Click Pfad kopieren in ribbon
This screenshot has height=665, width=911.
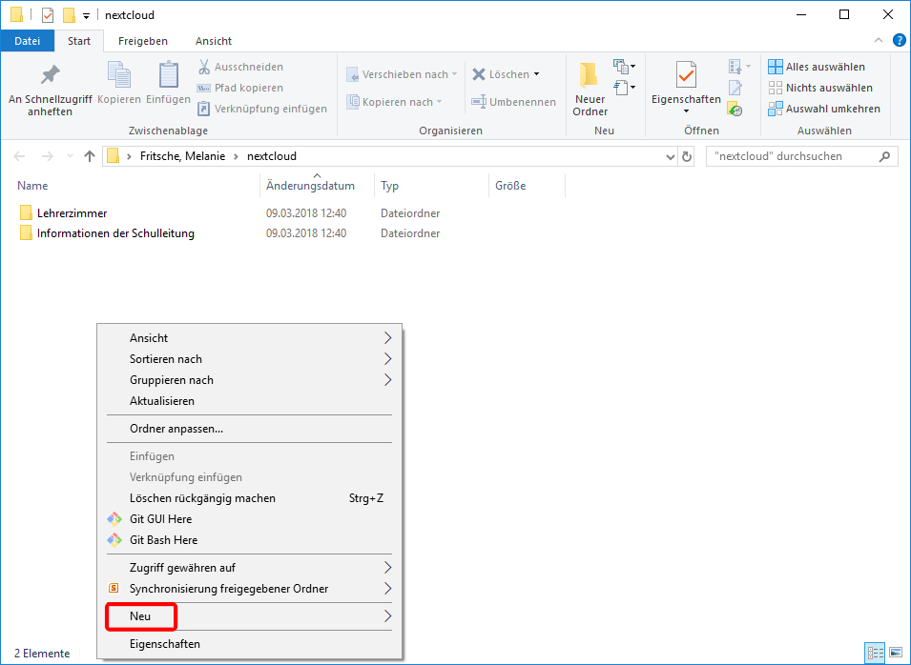pyautogui.click(x=240, y=88)
